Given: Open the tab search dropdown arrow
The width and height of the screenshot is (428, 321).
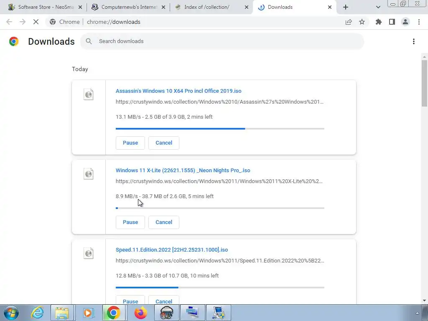Looking at the screenshot, I should pyautogui.click(x=378, y=7).
